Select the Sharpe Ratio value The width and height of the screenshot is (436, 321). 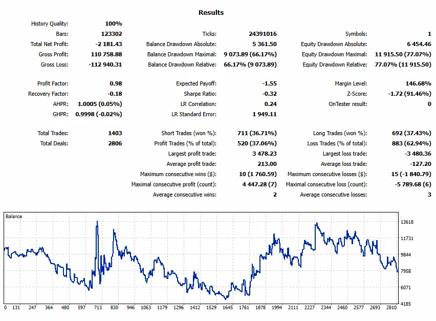click(270, 94)
